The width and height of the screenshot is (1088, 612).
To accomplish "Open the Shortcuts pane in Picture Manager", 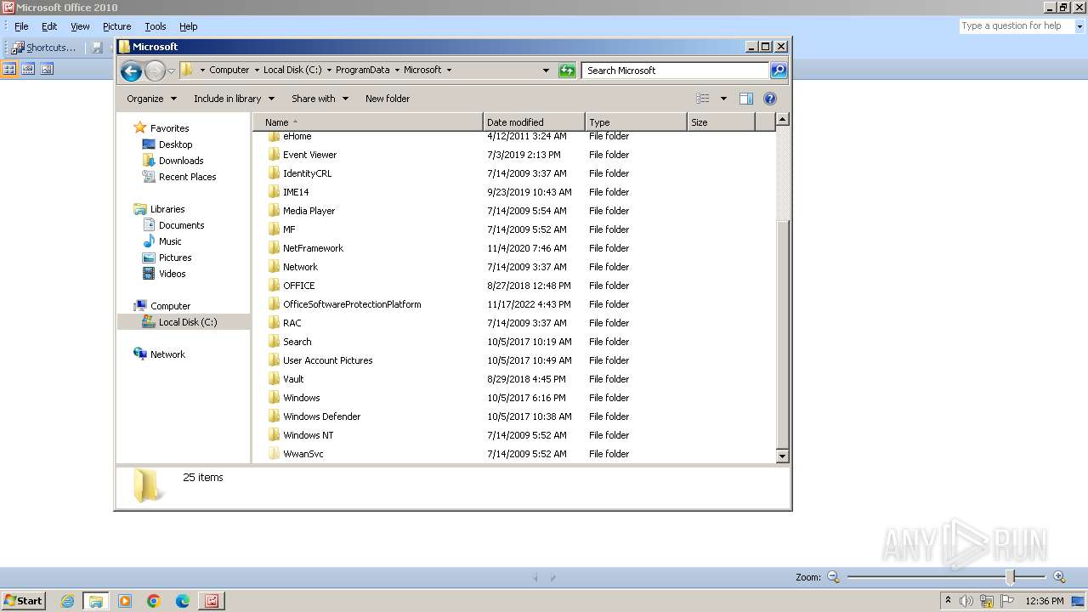I will (43, 48).
